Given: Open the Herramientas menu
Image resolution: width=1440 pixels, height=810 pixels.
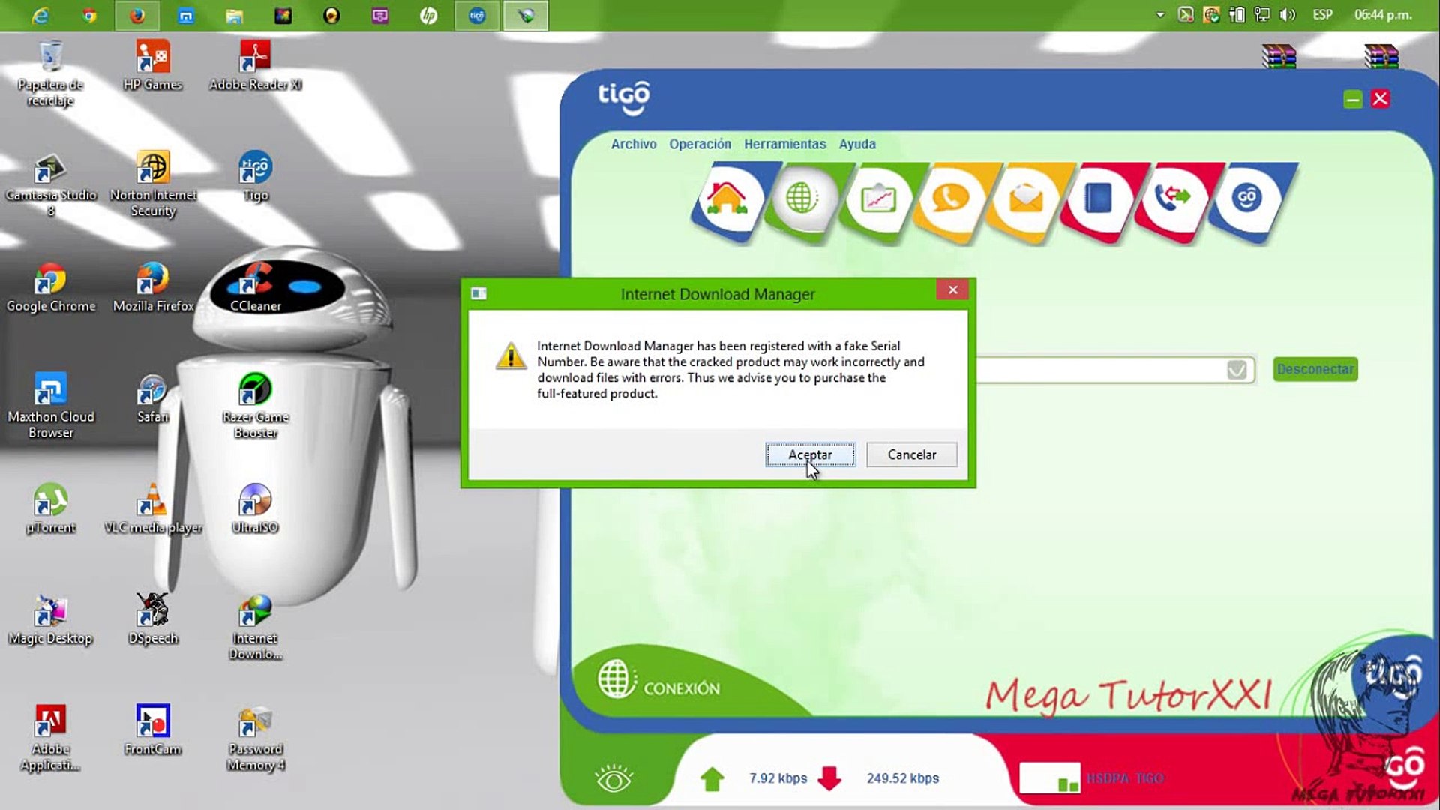Looking at the screenshot, I should click(784, 144).
